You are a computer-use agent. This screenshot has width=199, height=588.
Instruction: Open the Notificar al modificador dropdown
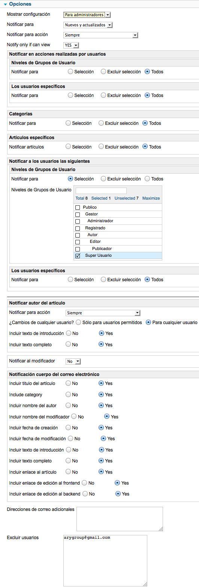point(73,361)
